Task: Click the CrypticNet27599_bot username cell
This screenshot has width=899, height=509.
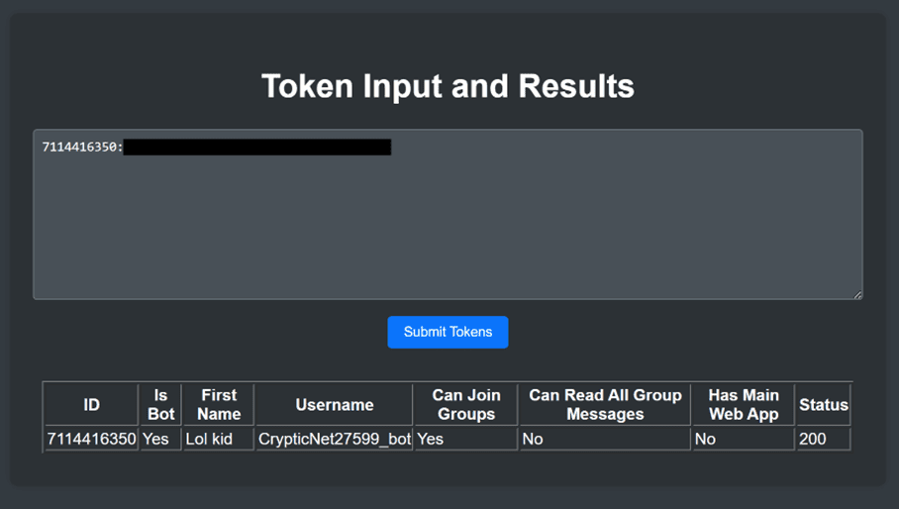Action: point(334,439)
